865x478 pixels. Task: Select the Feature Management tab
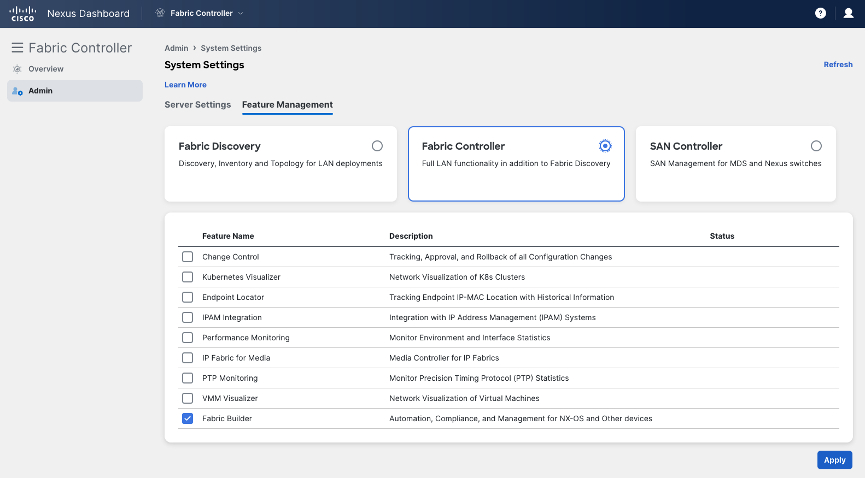288,104
